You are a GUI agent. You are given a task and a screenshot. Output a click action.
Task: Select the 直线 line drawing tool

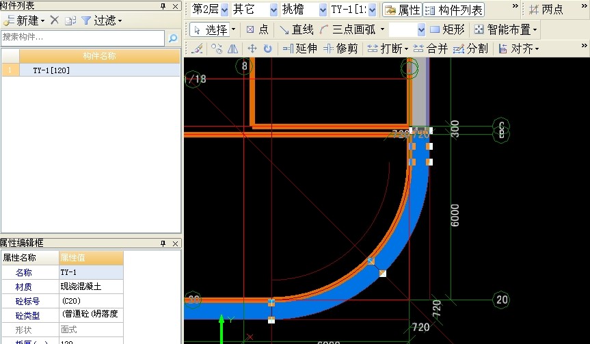(x=297, y=29)
